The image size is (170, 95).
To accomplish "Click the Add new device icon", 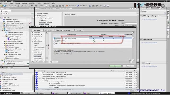I will 4,20.
